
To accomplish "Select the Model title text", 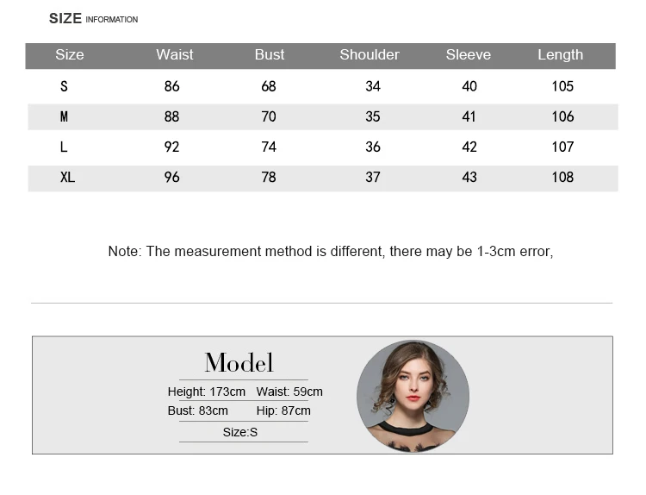I will 239,362.
